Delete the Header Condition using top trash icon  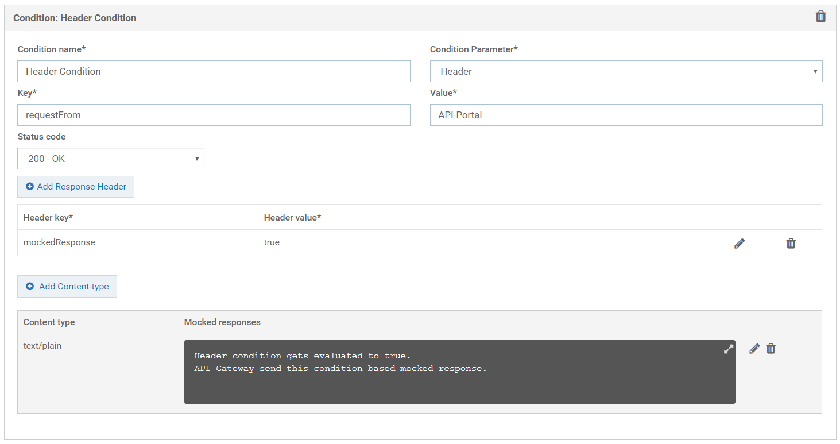[x=820, y=17]
